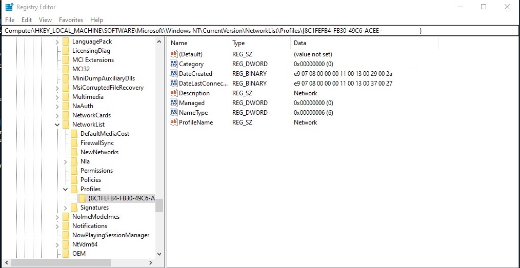Click the NaAuth folder icon
This screenshot has height=268, width=520.
pos(66,106)
